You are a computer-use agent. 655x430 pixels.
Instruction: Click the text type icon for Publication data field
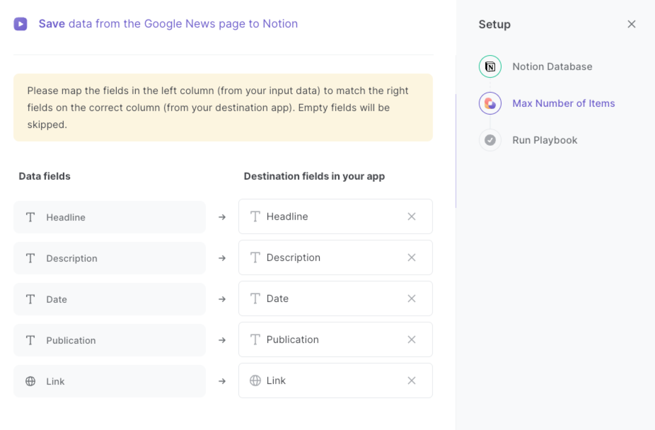pos(30,340)
